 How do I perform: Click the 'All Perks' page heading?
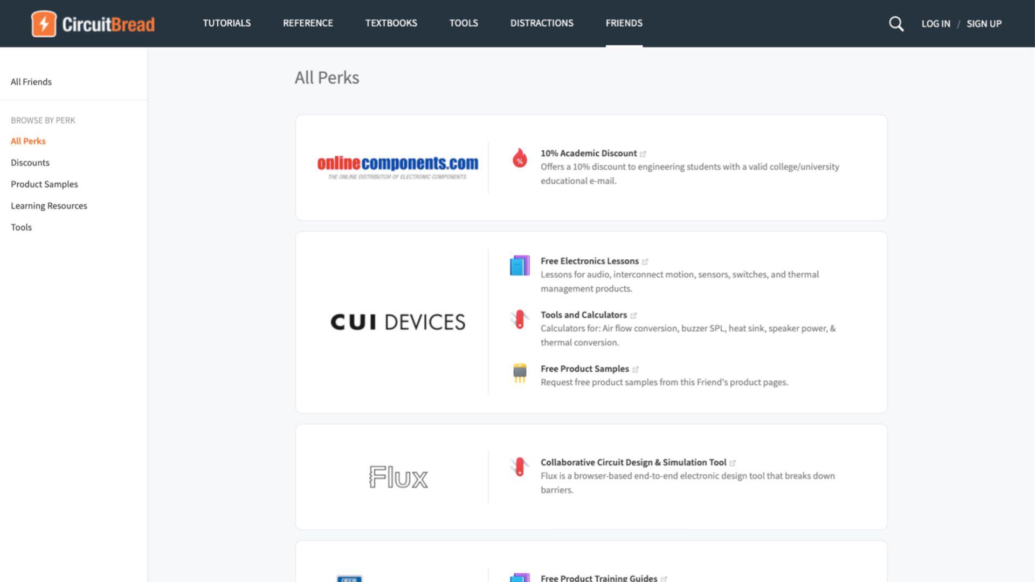[x=327, y=78]
